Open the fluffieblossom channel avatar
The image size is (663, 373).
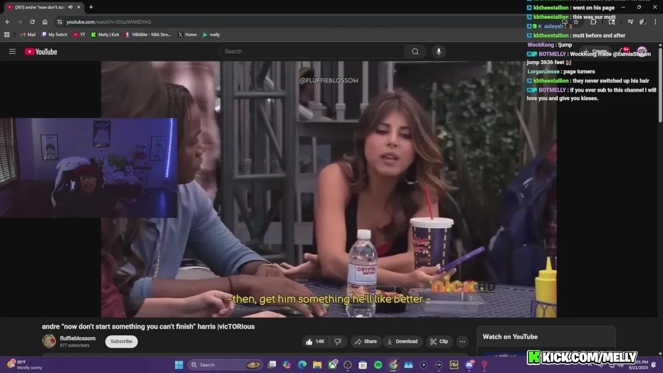49,341
